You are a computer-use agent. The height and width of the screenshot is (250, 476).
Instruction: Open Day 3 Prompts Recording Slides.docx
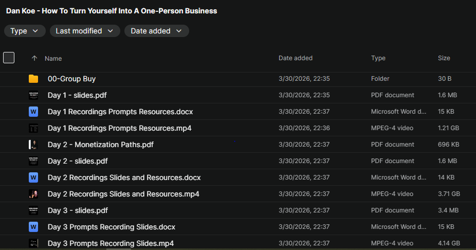click(112, 227)
